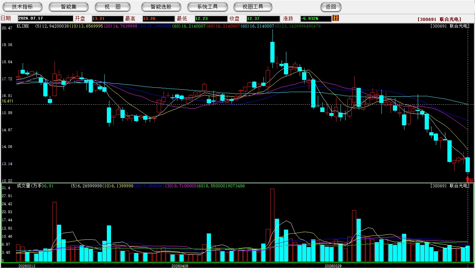Viewport: 475px width, 268px height.
Task: Click the (5)12.94200038 moving average value
Action: [x=52, y=26]
